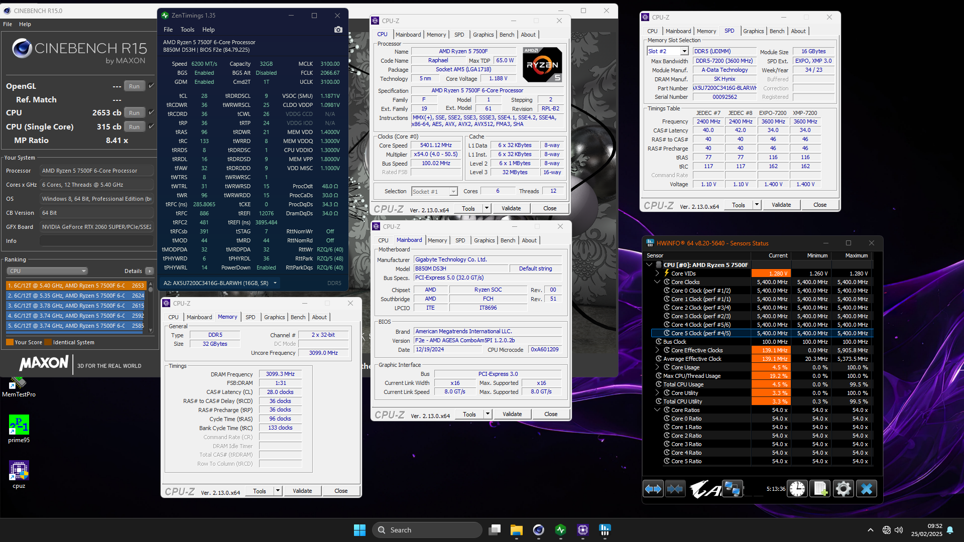Run the Cinebench CPU benchmark

pyautogui.click(x=134, y=113)
